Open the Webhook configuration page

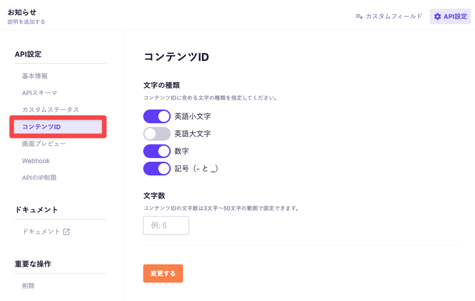[36, 161]
